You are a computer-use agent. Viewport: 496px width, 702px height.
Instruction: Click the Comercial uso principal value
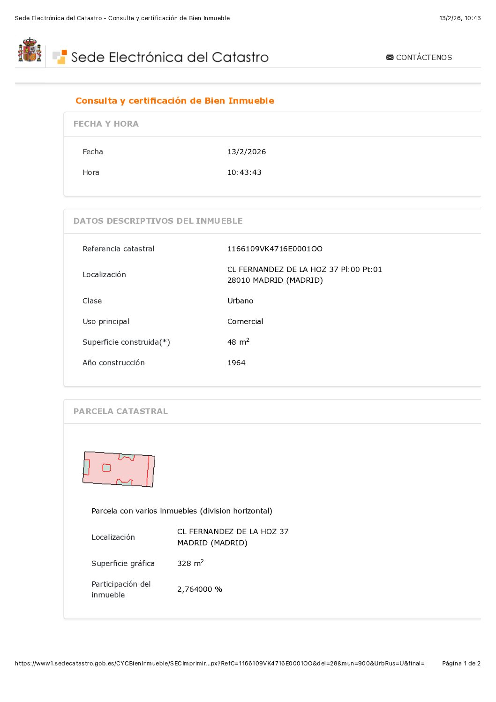click(245, 322)
